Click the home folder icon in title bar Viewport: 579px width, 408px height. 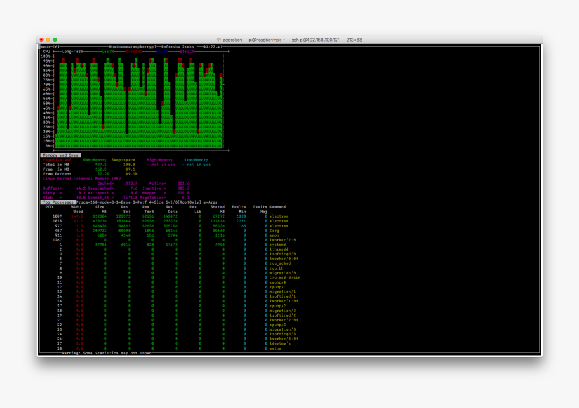[x=219, y=40]
